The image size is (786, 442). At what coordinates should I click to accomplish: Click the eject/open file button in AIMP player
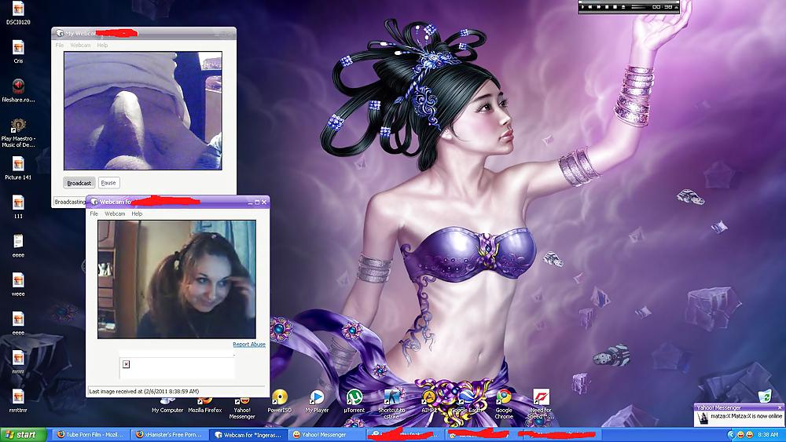point(623,7)
